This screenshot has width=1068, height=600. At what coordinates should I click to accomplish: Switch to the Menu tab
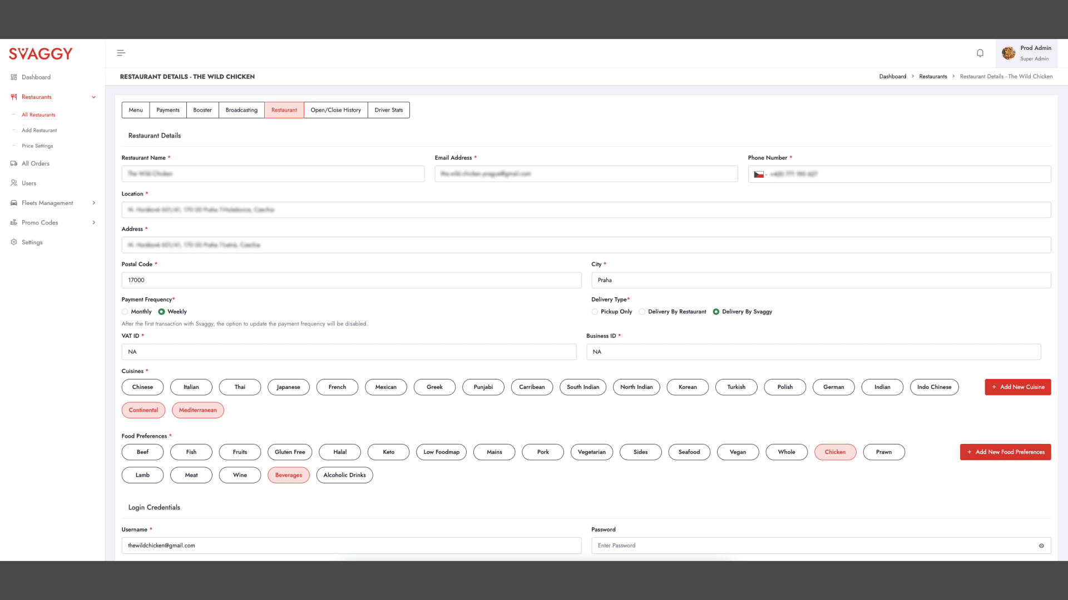136,110
